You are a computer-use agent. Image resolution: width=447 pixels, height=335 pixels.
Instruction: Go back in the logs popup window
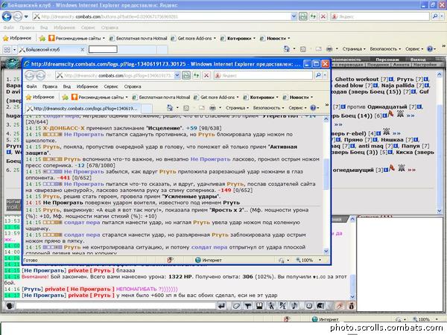[x=30, y=75]
